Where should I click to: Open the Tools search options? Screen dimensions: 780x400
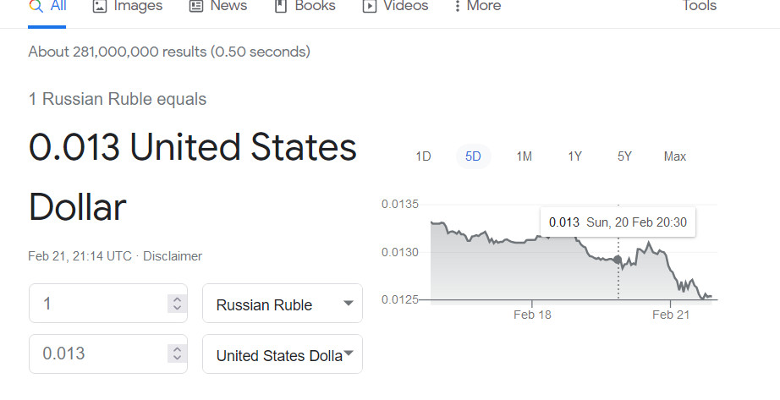click(699, 6)
